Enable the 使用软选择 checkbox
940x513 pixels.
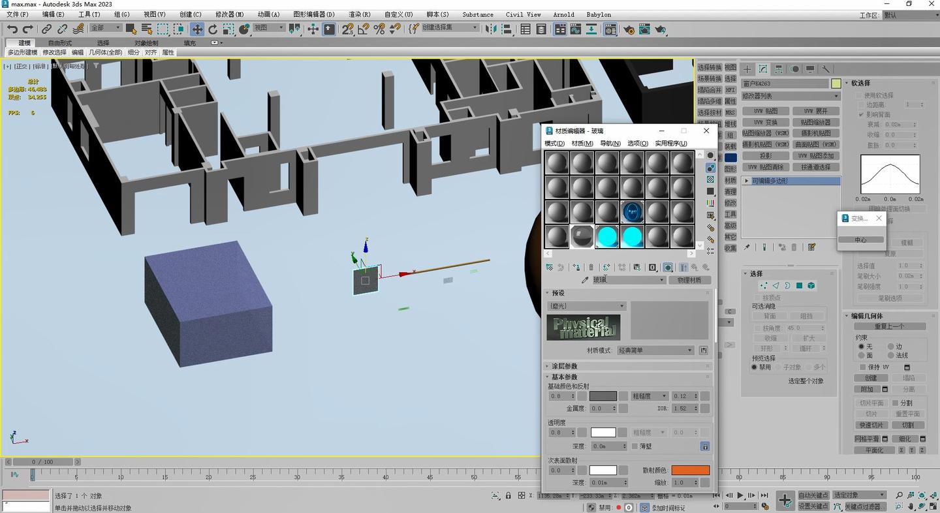[x=860, y=95]
